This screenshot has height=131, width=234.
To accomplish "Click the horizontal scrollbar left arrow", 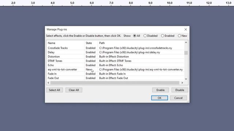I will 48,83.
